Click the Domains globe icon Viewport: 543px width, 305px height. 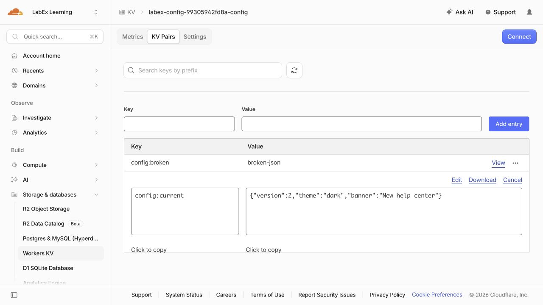tap(14, 86)
